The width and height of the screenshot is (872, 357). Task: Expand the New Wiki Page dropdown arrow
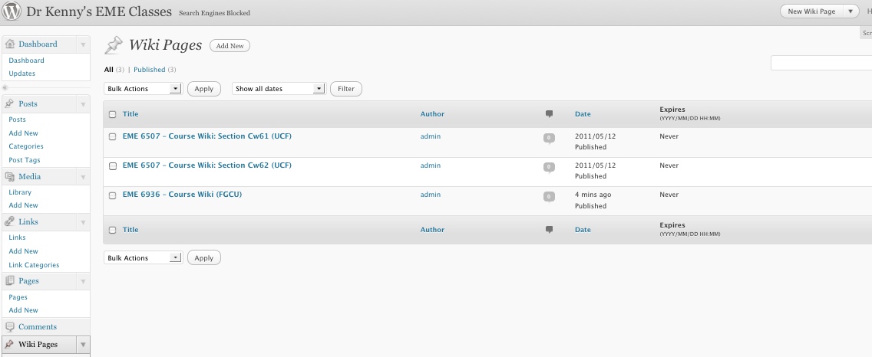(x=851, y=11)
